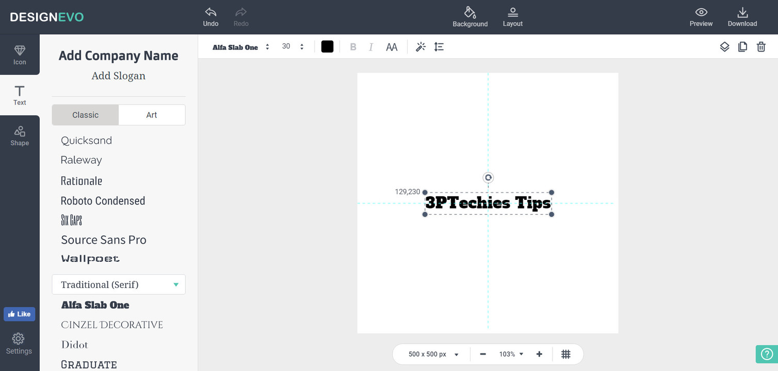Select the Roboto Condensed font
This screenshot has height=371, width=778.
(x=103, y=200)
